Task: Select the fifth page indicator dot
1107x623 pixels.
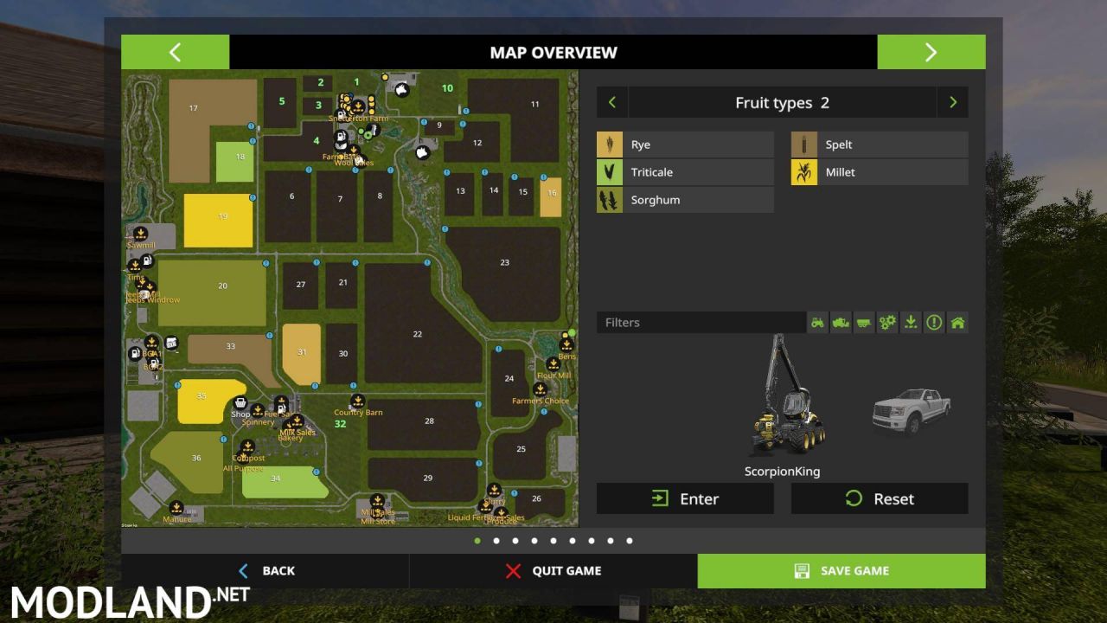Action: point(553,541)
